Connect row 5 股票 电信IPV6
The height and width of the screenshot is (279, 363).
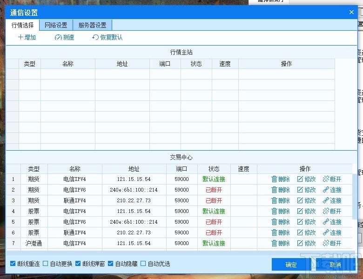click(x=332, y=222)
